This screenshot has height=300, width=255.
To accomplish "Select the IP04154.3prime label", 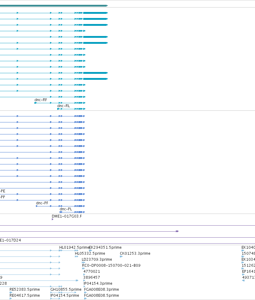I will coord(98,283).
